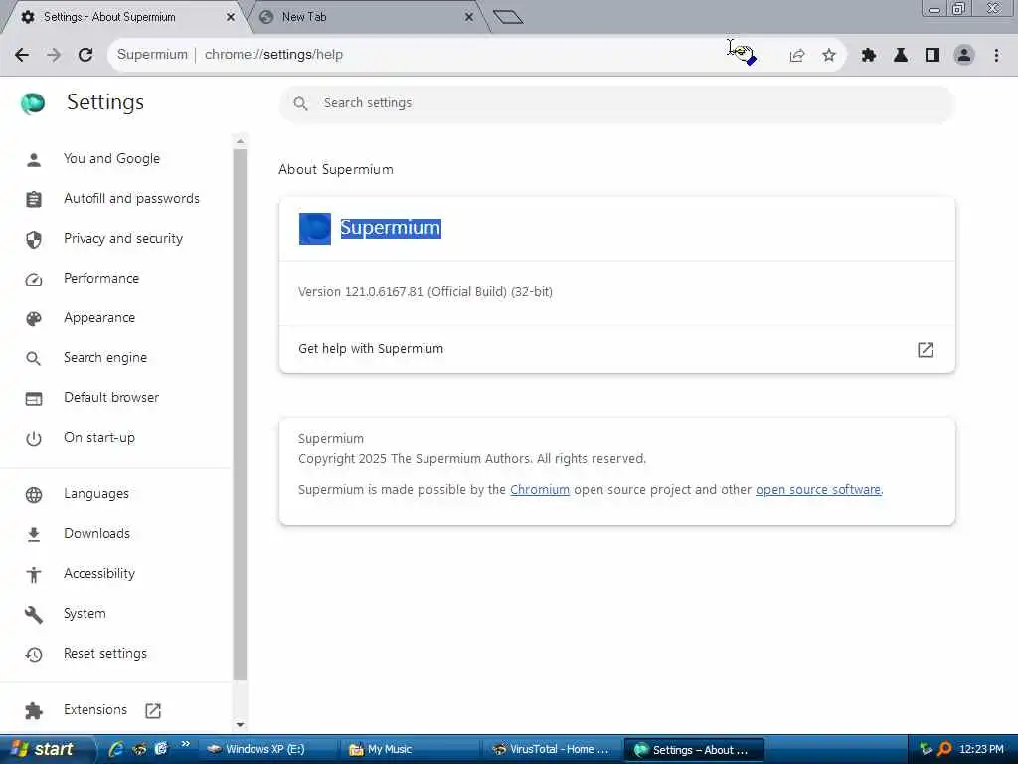
Task: Click the Supermium logo in About card
Action: (x=315, y=229)
